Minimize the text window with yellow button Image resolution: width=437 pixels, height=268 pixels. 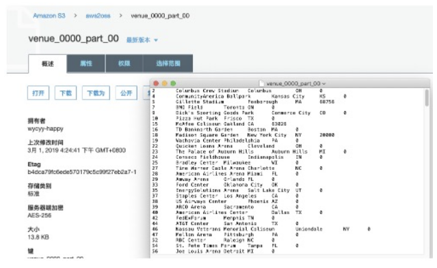[x=165, y=83]
